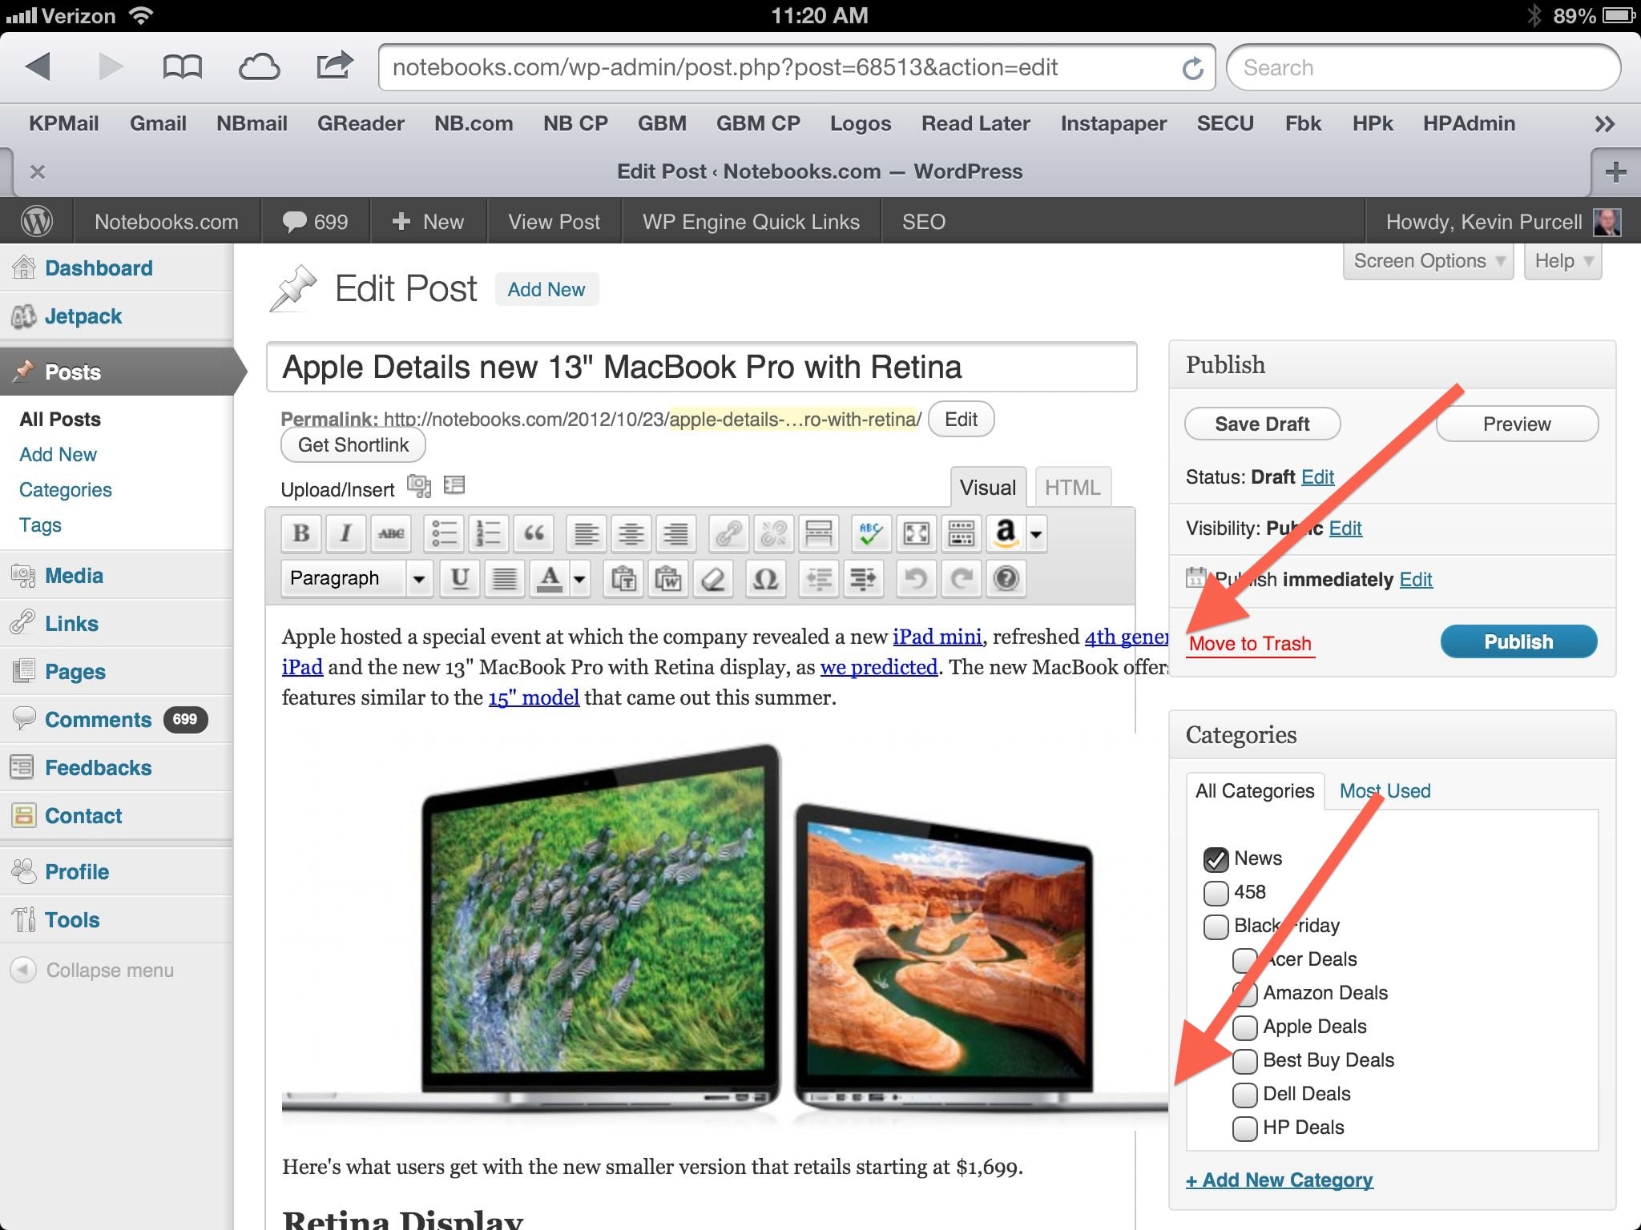Viewport: 1641px width, 1230px height.
Task: Check the 458 category
Action: 1216,893
